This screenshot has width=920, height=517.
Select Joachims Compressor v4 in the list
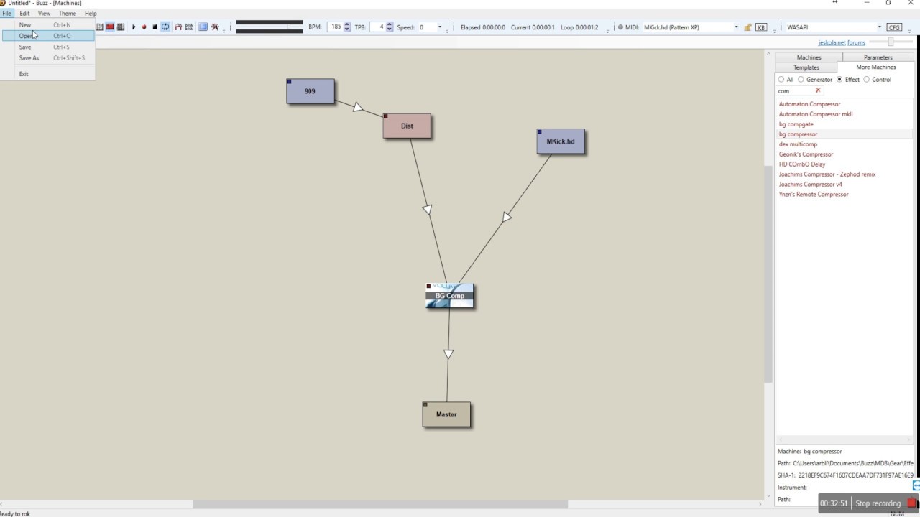(x=811, y=185)
